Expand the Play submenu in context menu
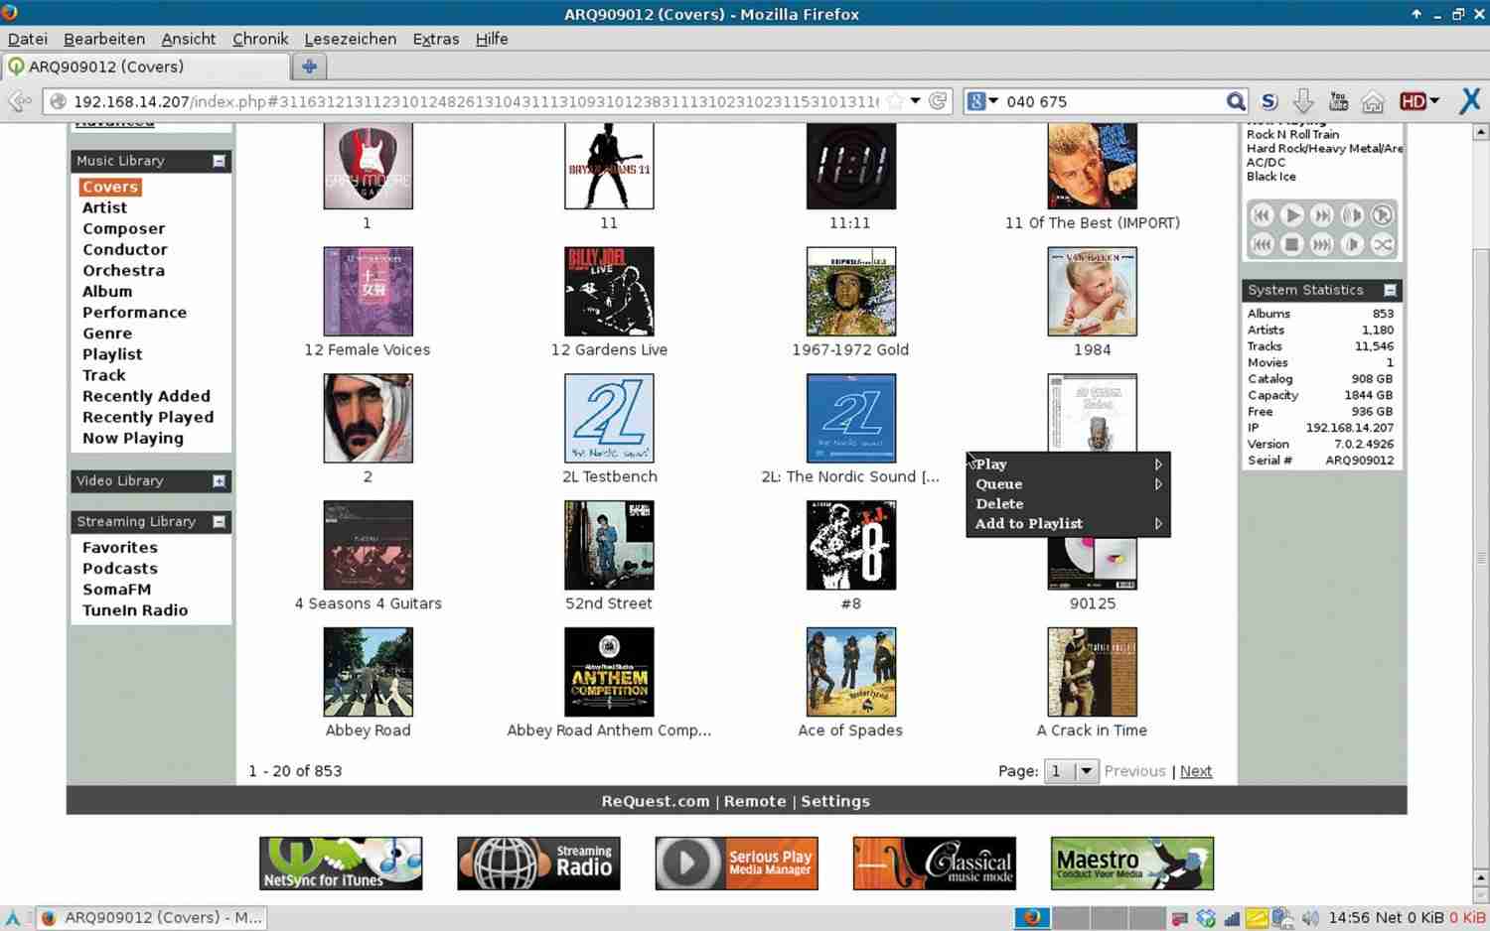Image resolution: width=1490 pixels, height=931 pixels. [1068, 465]
